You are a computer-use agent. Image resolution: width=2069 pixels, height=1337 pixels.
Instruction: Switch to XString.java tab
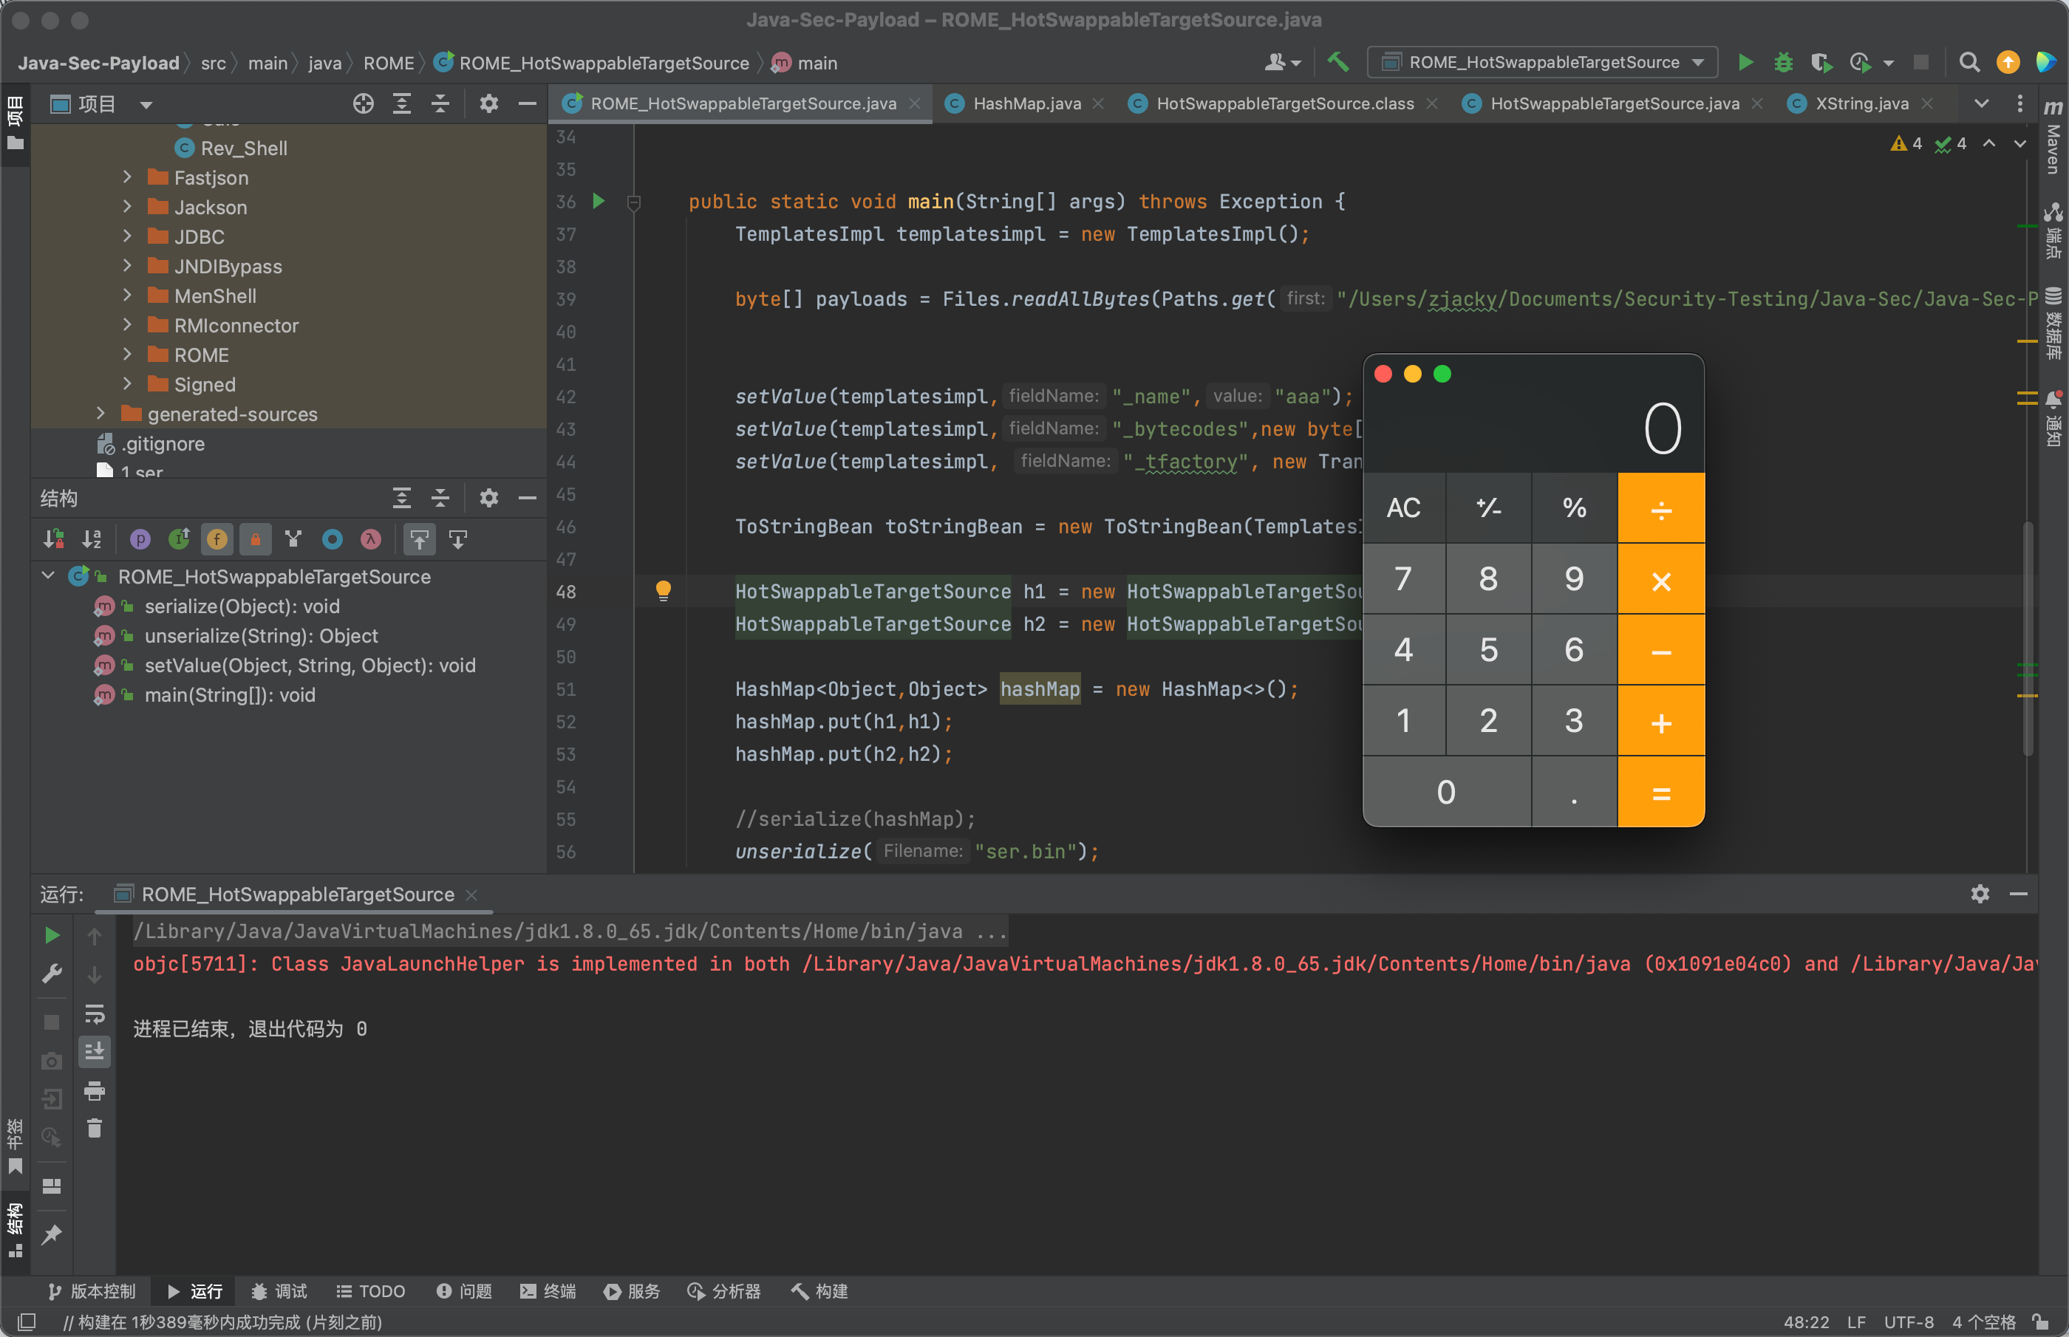(x=1861, y=103)
